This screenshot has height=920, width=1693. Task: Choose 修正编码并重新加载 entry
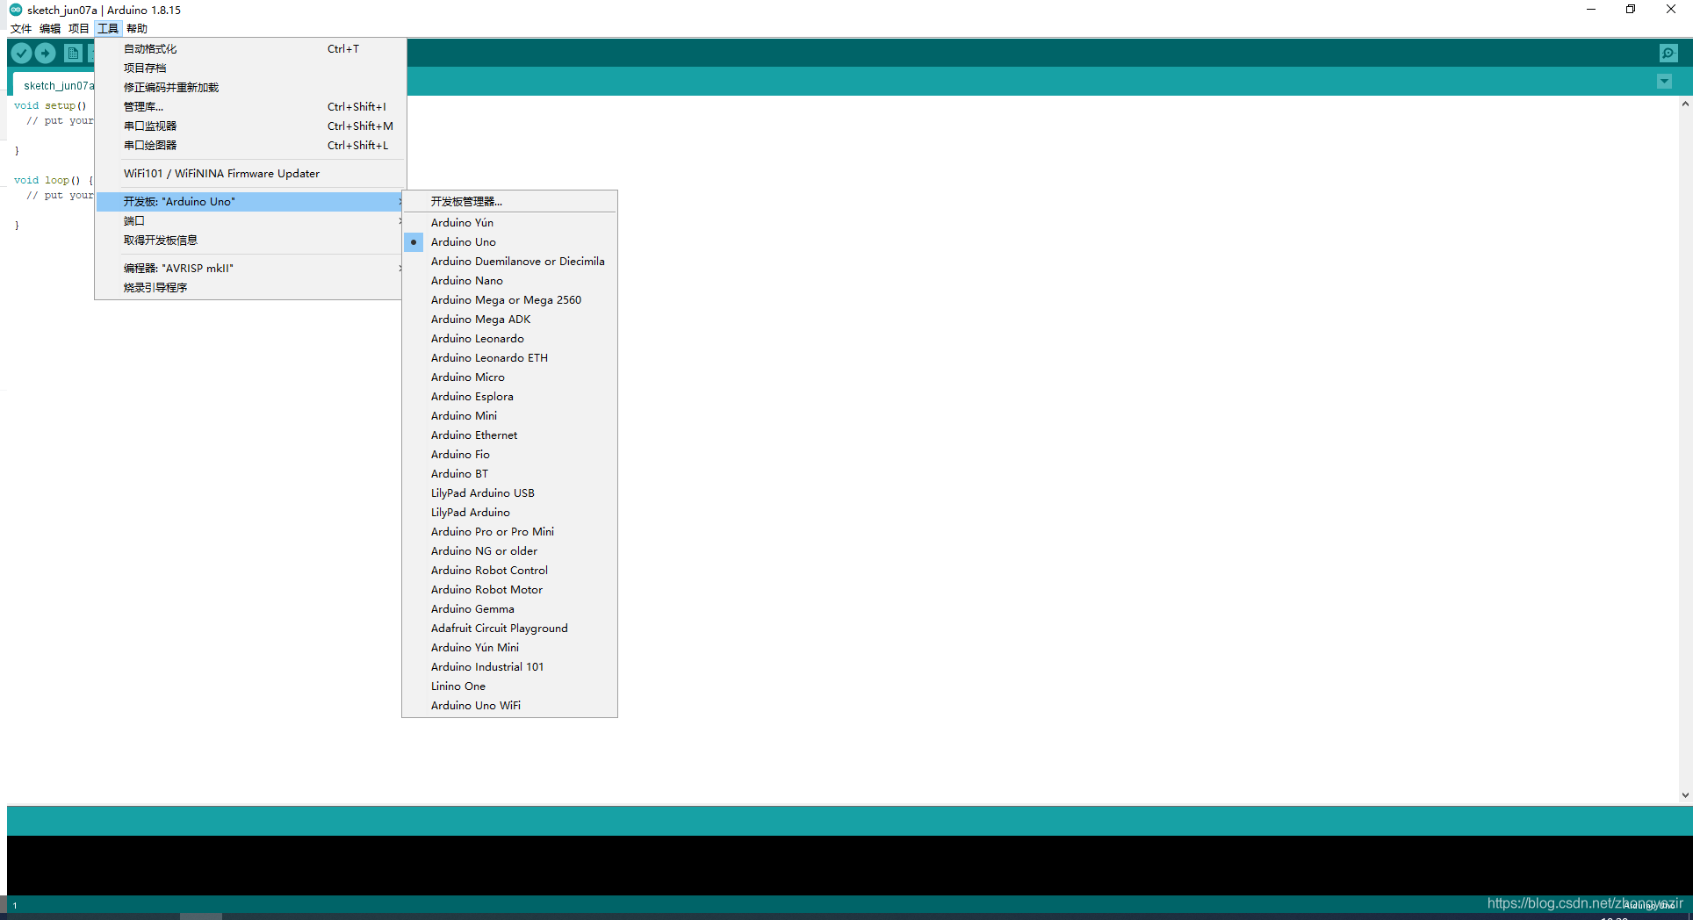[250, 87]
